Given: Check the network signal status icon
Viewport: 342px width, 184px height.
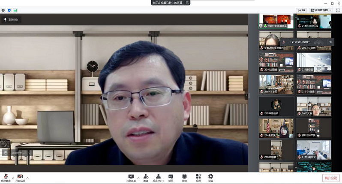Looking at the screenshot, I should [x=15, y=10].
